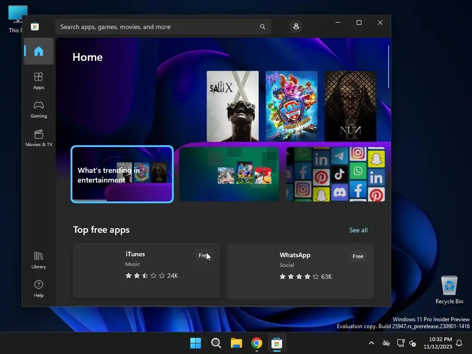Click the Top free apps heading
The height and width of the screenshot is (354, 472).
101,230
